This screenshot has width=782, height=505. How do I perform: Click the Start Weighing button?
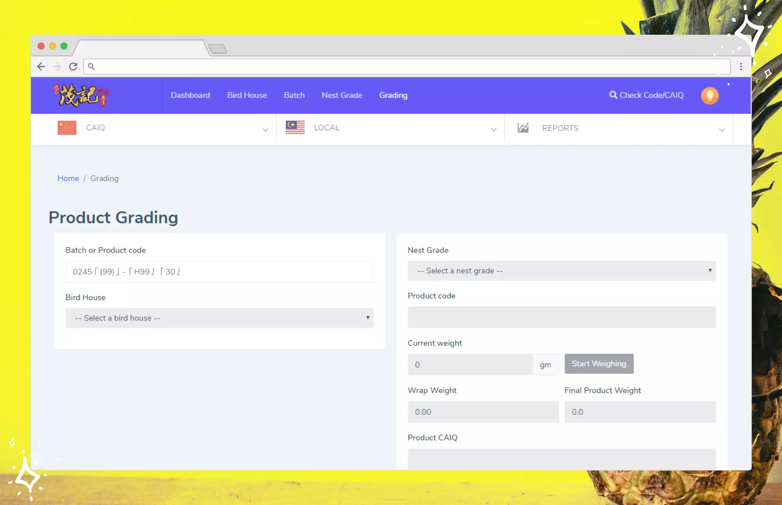599,363
